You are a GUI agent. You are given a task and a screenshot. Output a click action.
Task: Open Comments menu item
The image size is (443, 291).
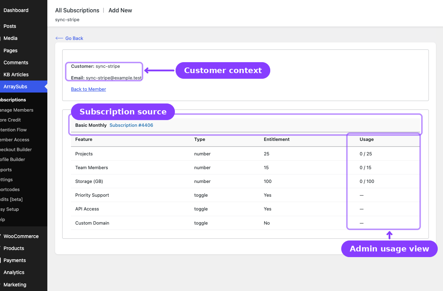click(x=16, y=63)
